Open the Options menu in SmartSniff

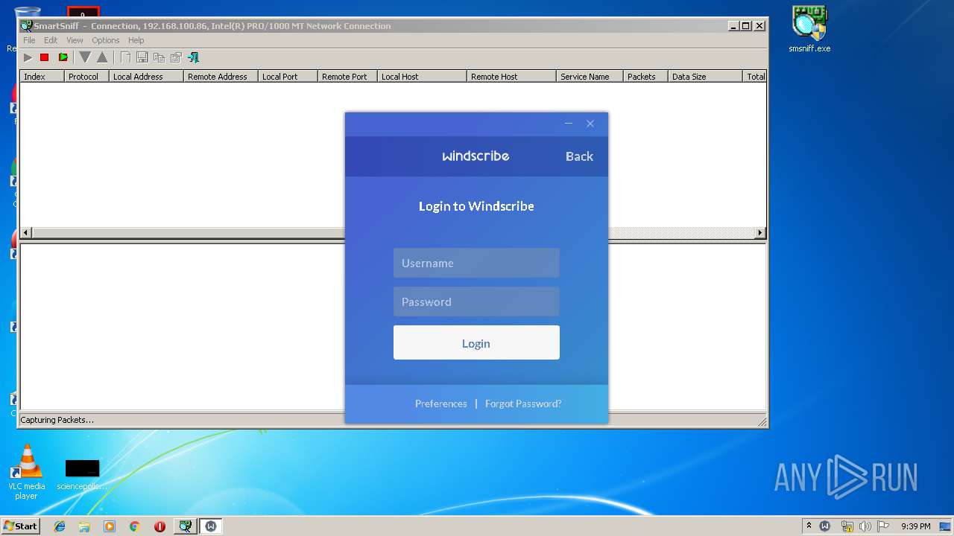click(106, 40)
